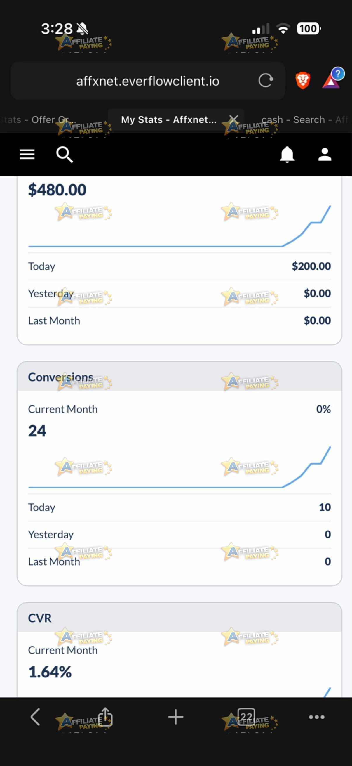Open a new tab with plus

175,717
